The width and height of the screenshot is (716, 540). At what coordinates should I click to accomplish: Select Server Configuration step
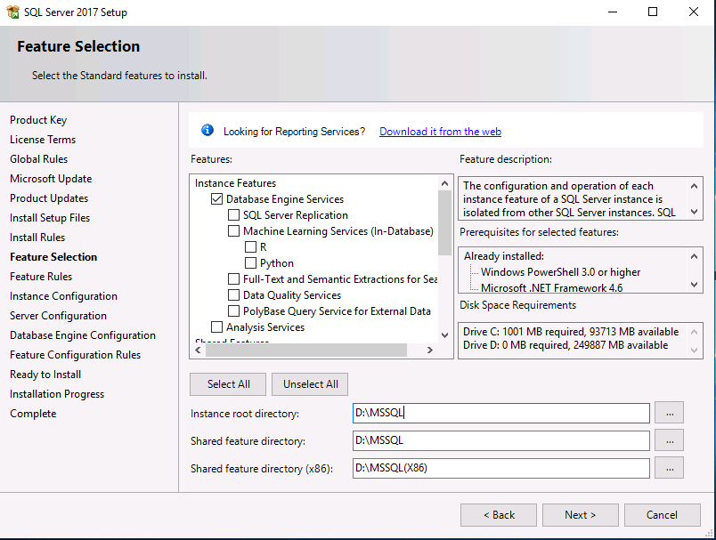click(x=58, y=316)
